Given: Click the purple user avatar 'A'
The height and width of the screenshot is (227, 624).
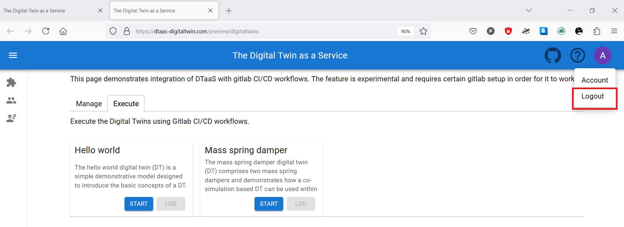Looking at the screenshot, I should pos(602,56).
